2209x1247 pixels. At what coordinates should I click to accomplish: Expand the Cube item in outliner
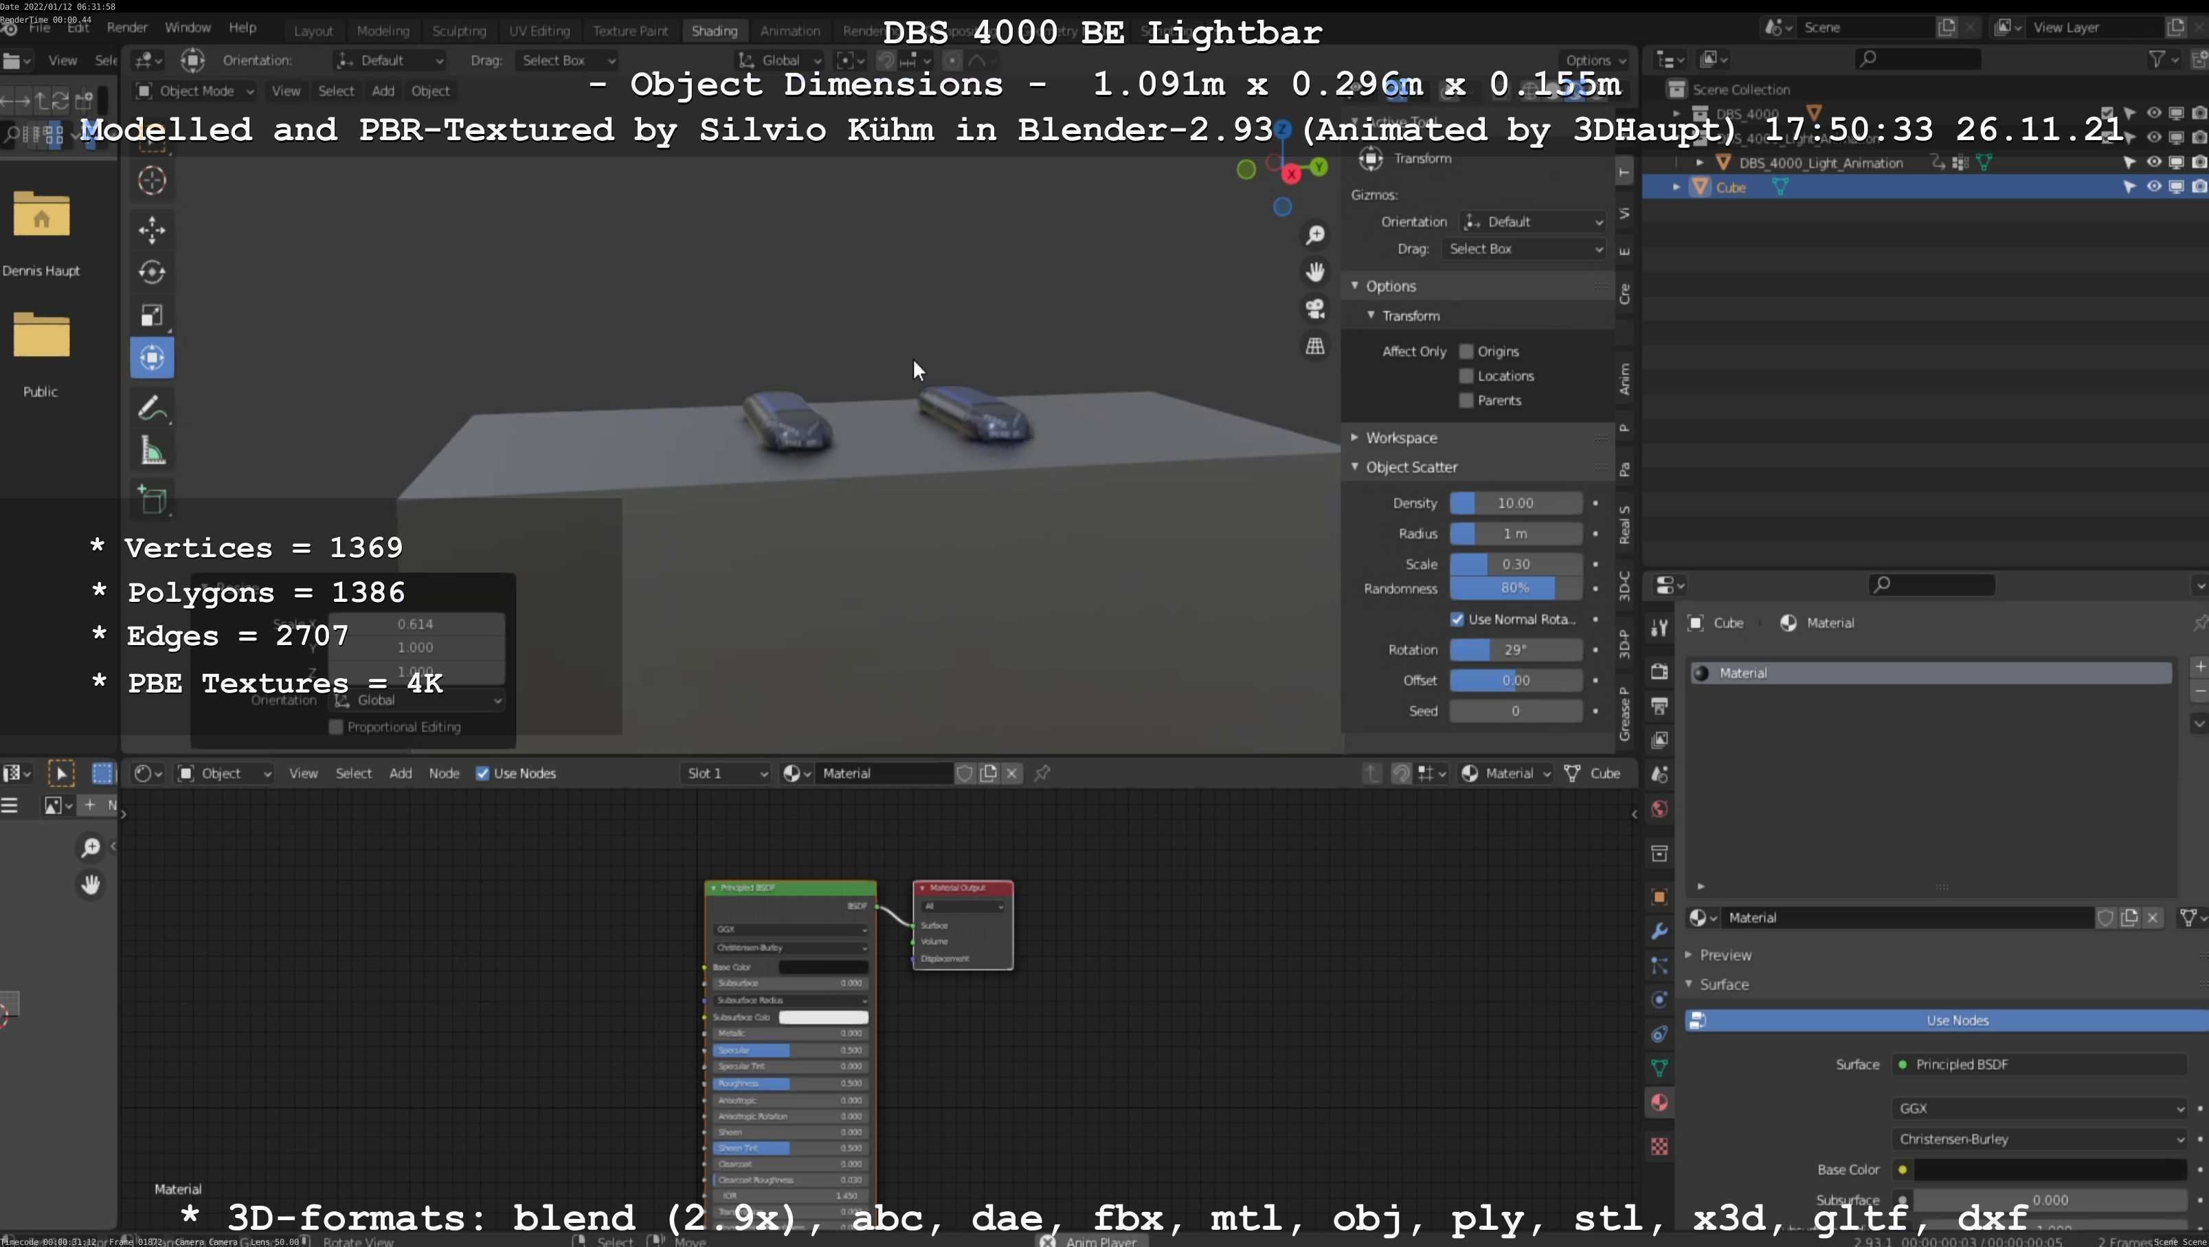(x=1676, y=187)
